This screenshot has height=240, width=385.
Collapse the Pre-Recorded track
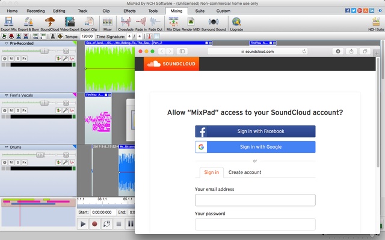(7, 43)
